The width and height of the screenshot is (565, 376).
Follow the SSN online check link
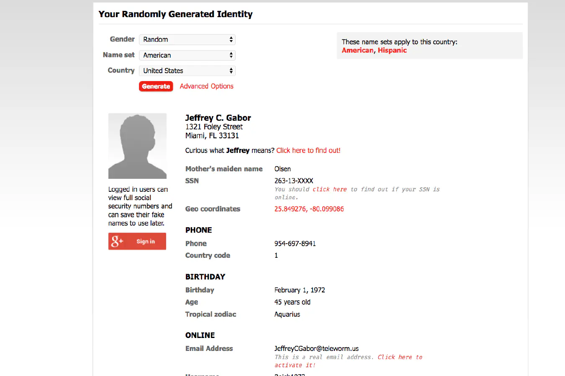pyautogui.click(x=329, y=189)
